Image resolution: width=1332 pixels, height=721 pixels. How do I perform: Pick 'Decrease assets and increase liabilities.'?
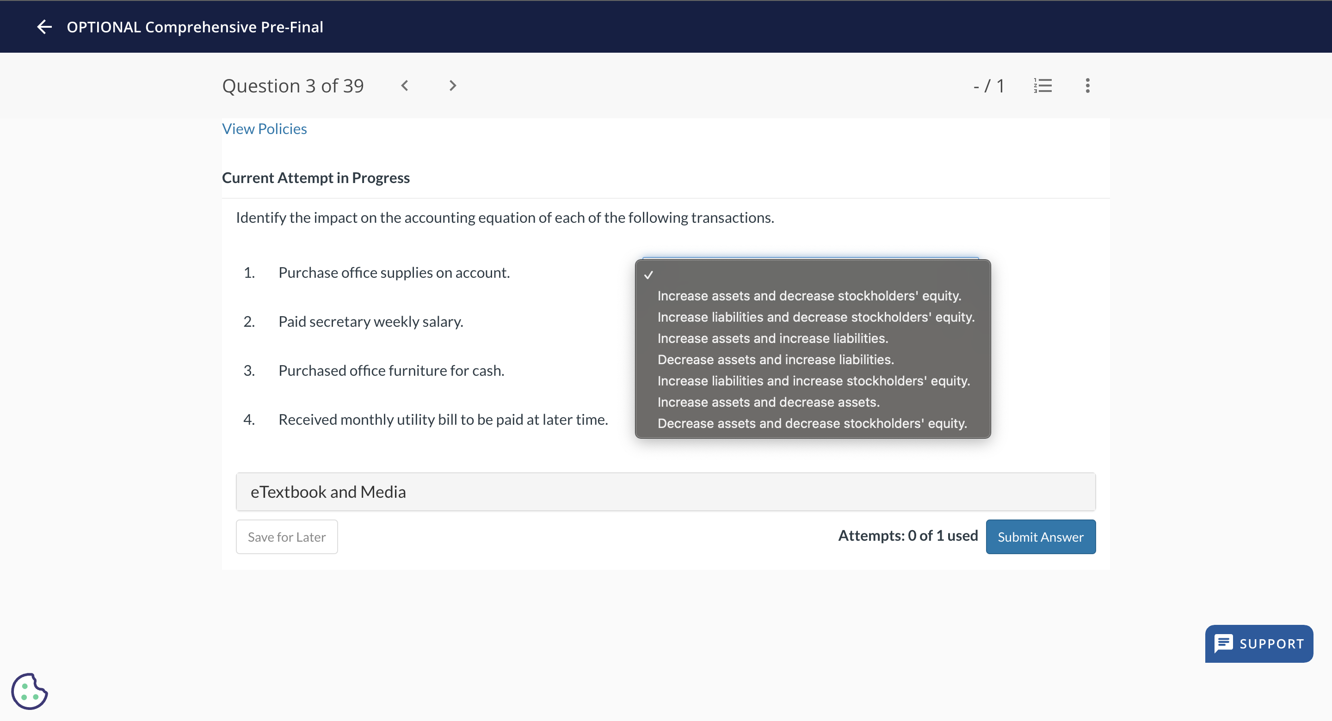click(x=775, y=360)
